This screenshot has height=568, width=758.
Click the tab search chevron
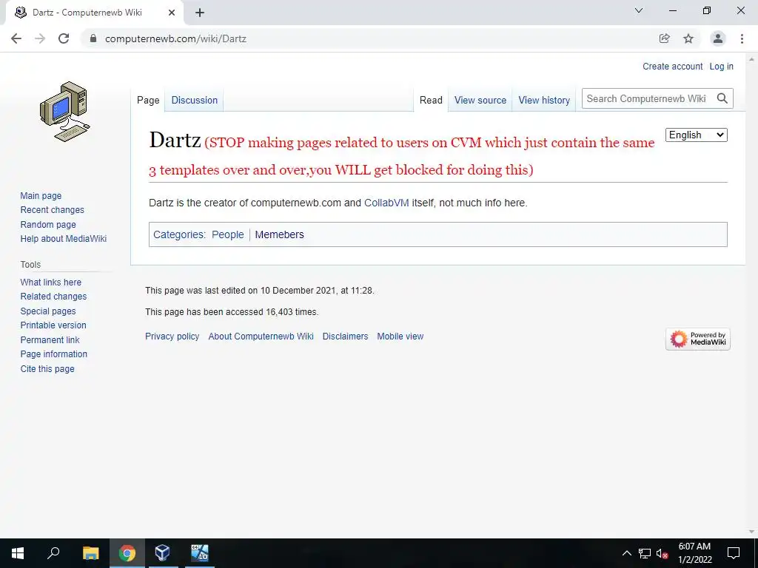coord(639,10)
